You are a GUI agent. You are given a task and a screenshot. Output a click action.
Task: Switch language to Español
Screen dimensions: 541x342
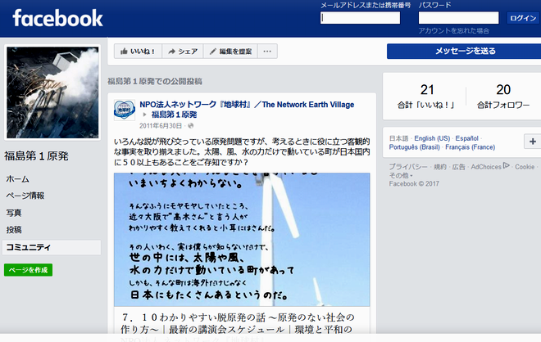tap(467, 138)
